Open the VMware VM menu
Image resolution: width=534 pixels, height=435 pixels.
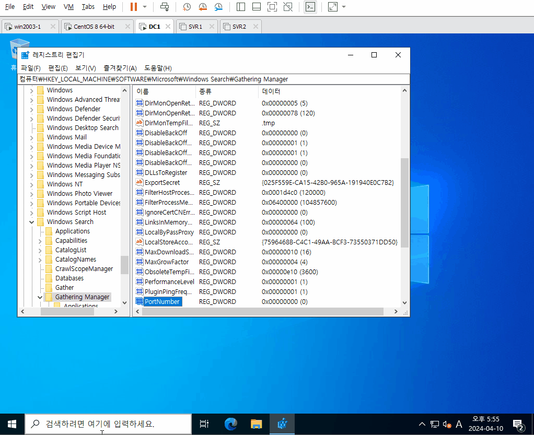point(68,6)
